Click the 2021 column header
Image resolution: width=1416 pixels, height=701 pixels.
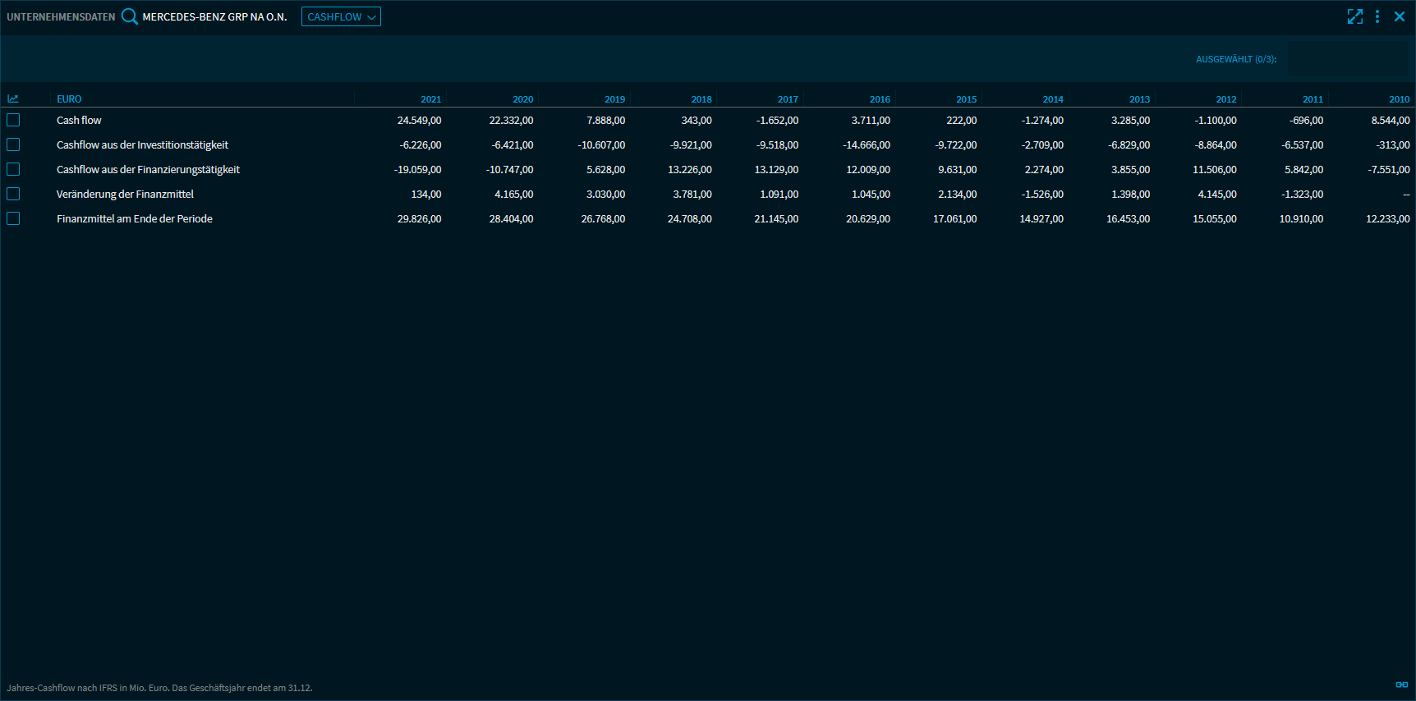click(430, 99)
